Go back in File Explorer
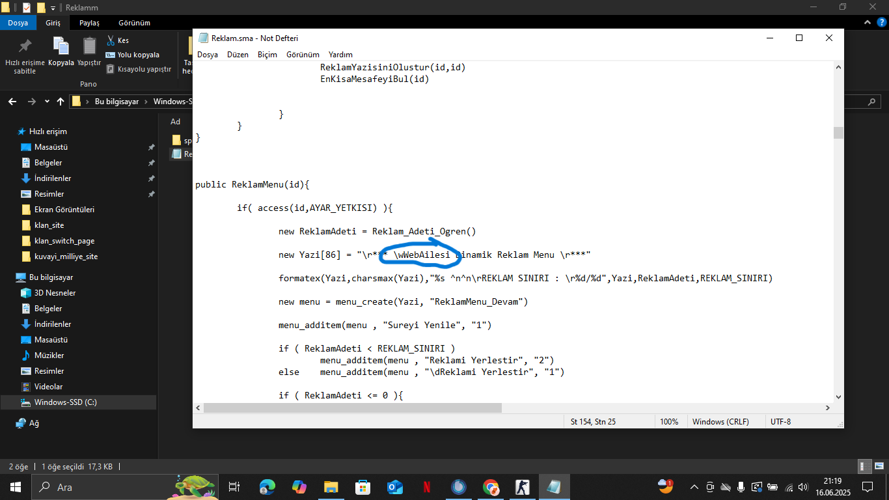 click(13, 102)
